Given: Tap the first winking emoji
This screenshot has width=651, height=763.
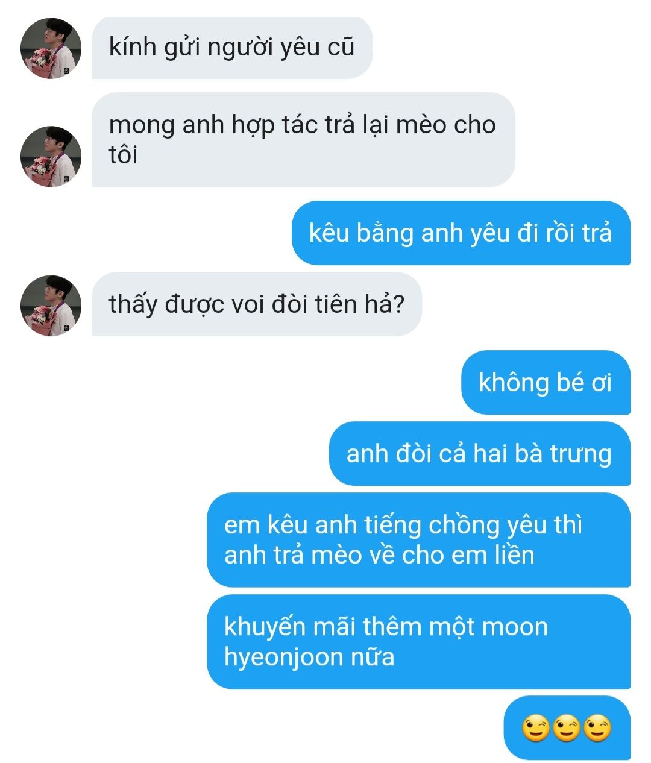Looking at the screenshot, I should [536, 728].
